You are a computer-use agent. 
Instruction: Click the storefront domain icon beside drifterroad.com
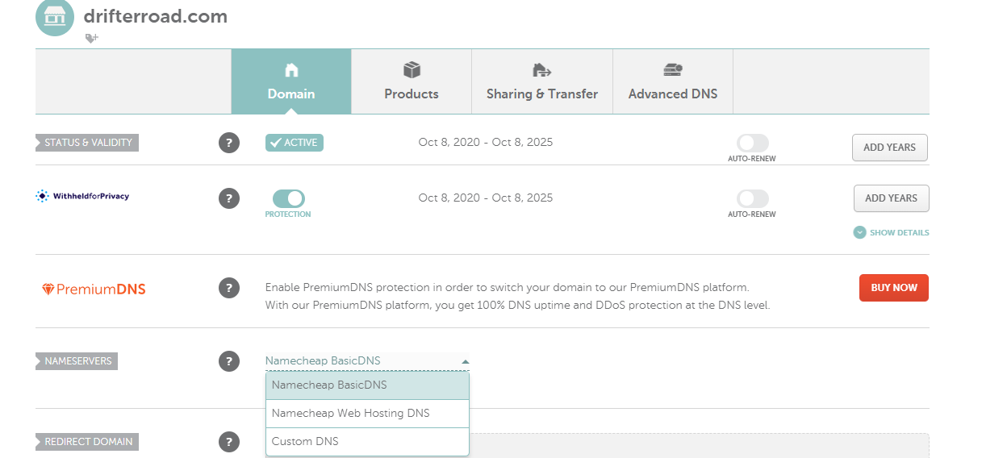tap(55, 17)
